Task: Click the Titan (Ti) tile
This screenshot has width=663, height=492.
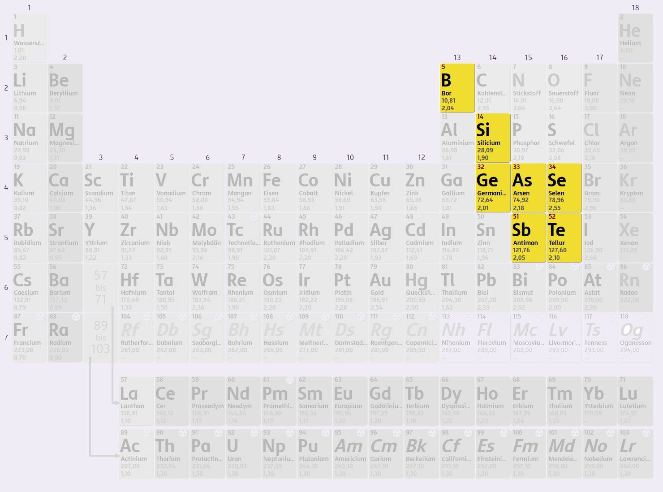Action: (x=137, y=188)
